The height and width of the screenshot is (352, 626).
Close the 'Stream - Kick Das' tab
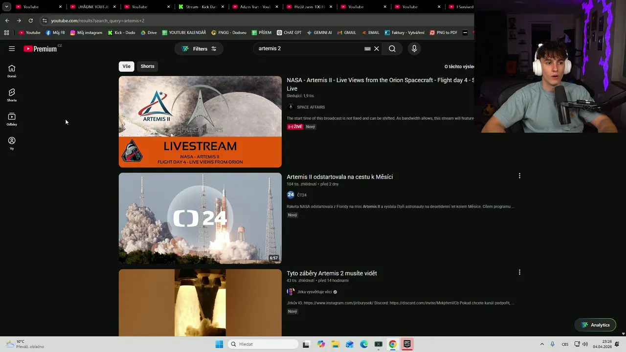(223, 7)
